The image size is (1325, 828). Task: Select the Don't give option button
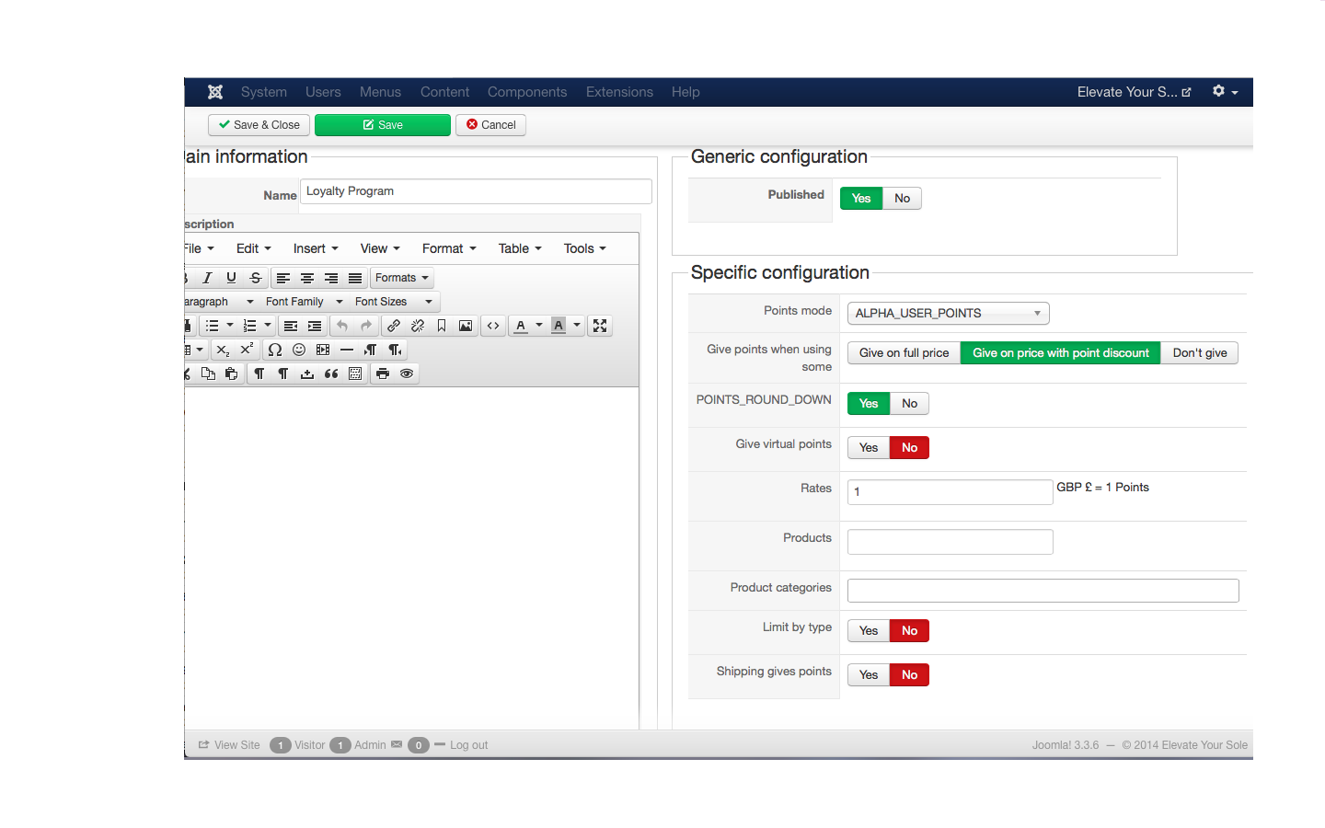click(x=1200, y=353)
